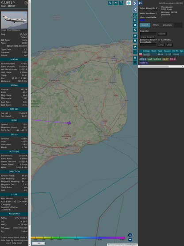Viewport: 184px width, 246px height.
Task: Click the Clear Search button
Action: tap(148, 37)
